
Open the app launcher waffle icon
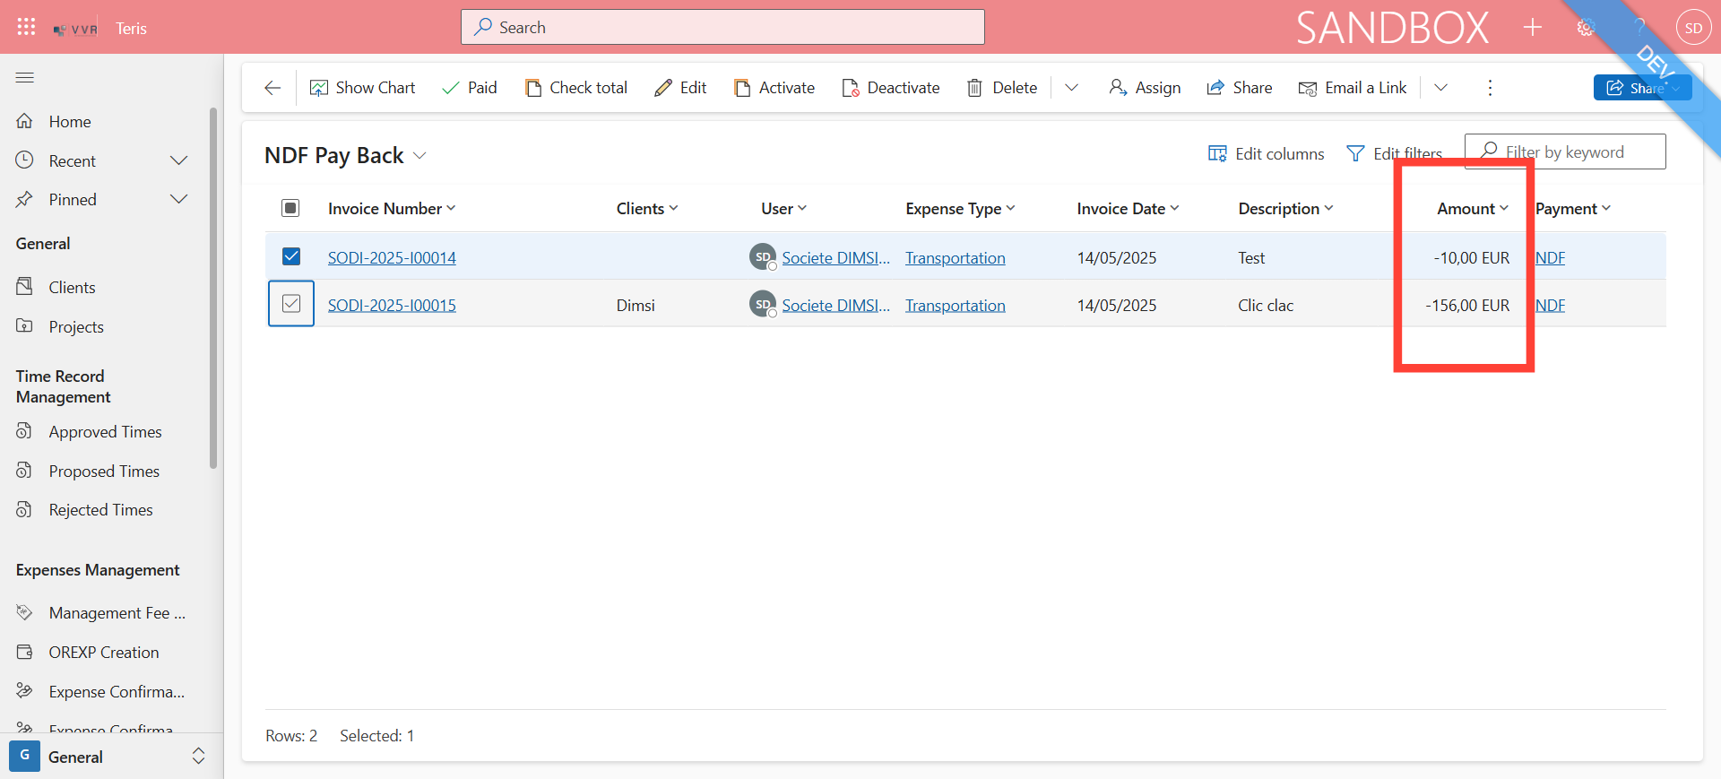point(26,27)
